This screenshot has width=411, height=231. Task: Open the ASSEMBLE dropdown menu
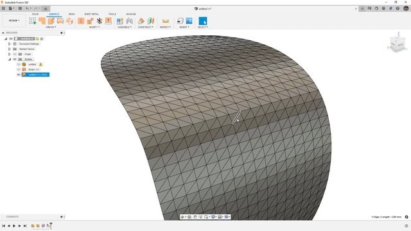click(125, 27)
